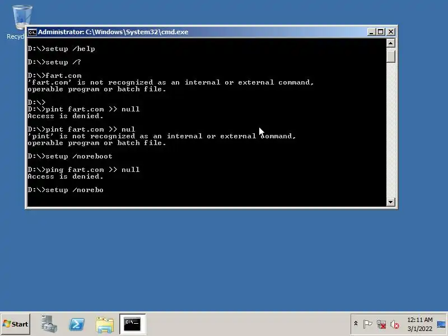The image size is (448, 336).
Task: Minimize the cmd.exe window
Action: click(371, 32)
